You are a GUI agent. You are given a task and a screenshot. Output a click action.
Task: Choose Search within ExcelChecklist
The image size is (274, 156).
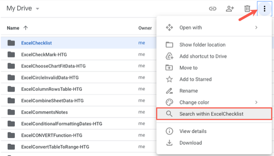coord(214,114)
